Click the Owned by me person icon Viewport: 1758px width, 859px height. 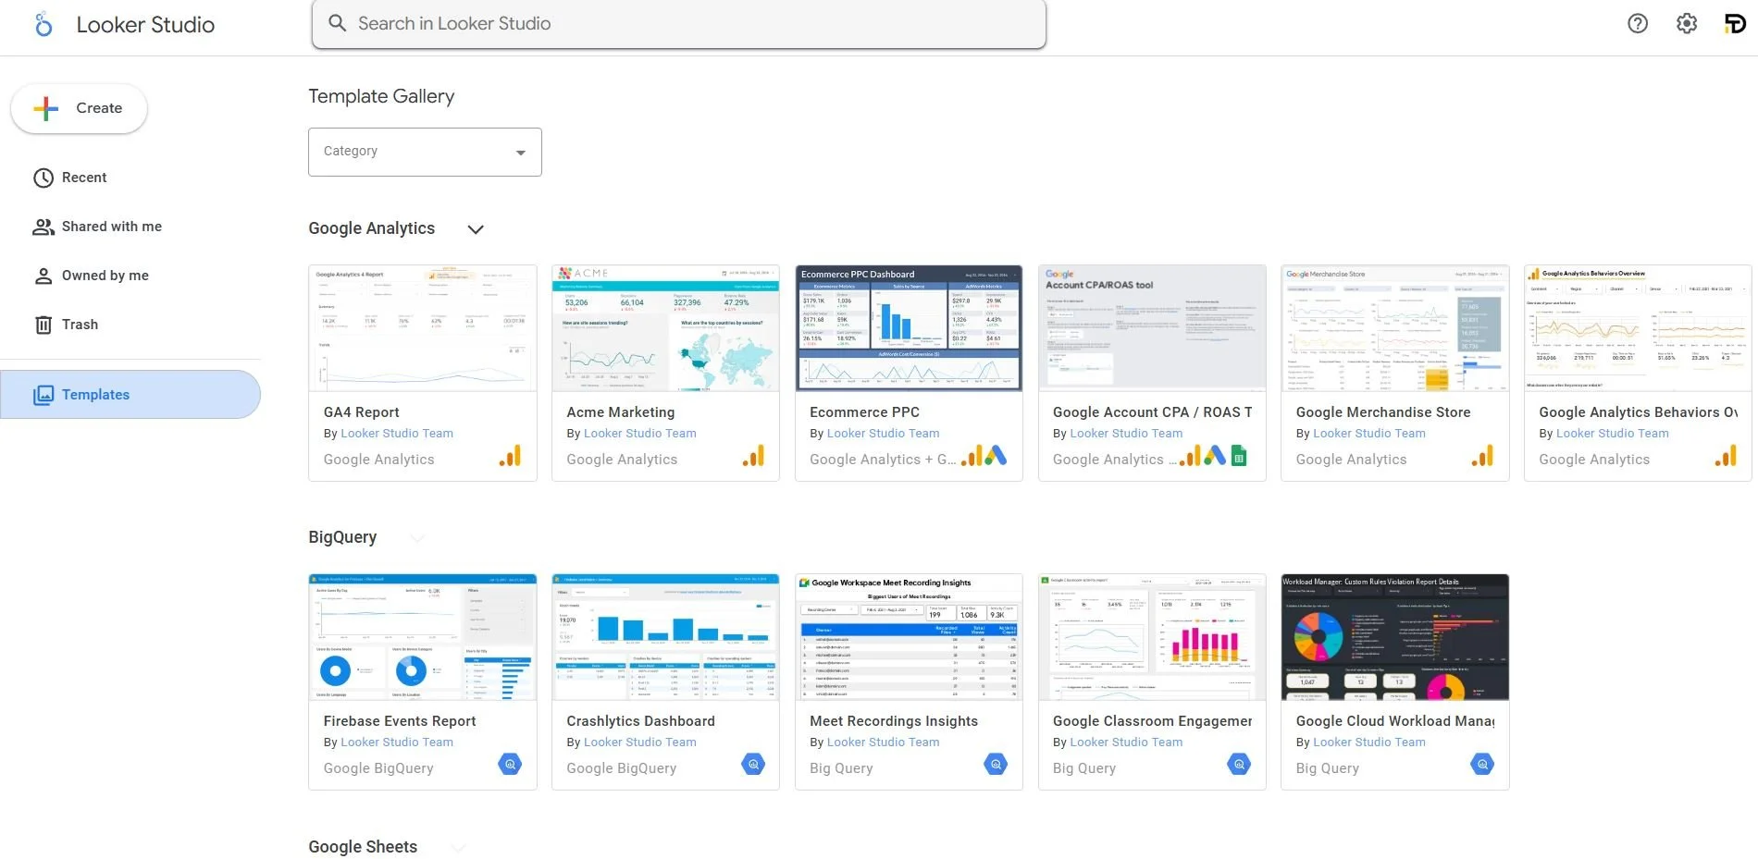click(43, 276)
